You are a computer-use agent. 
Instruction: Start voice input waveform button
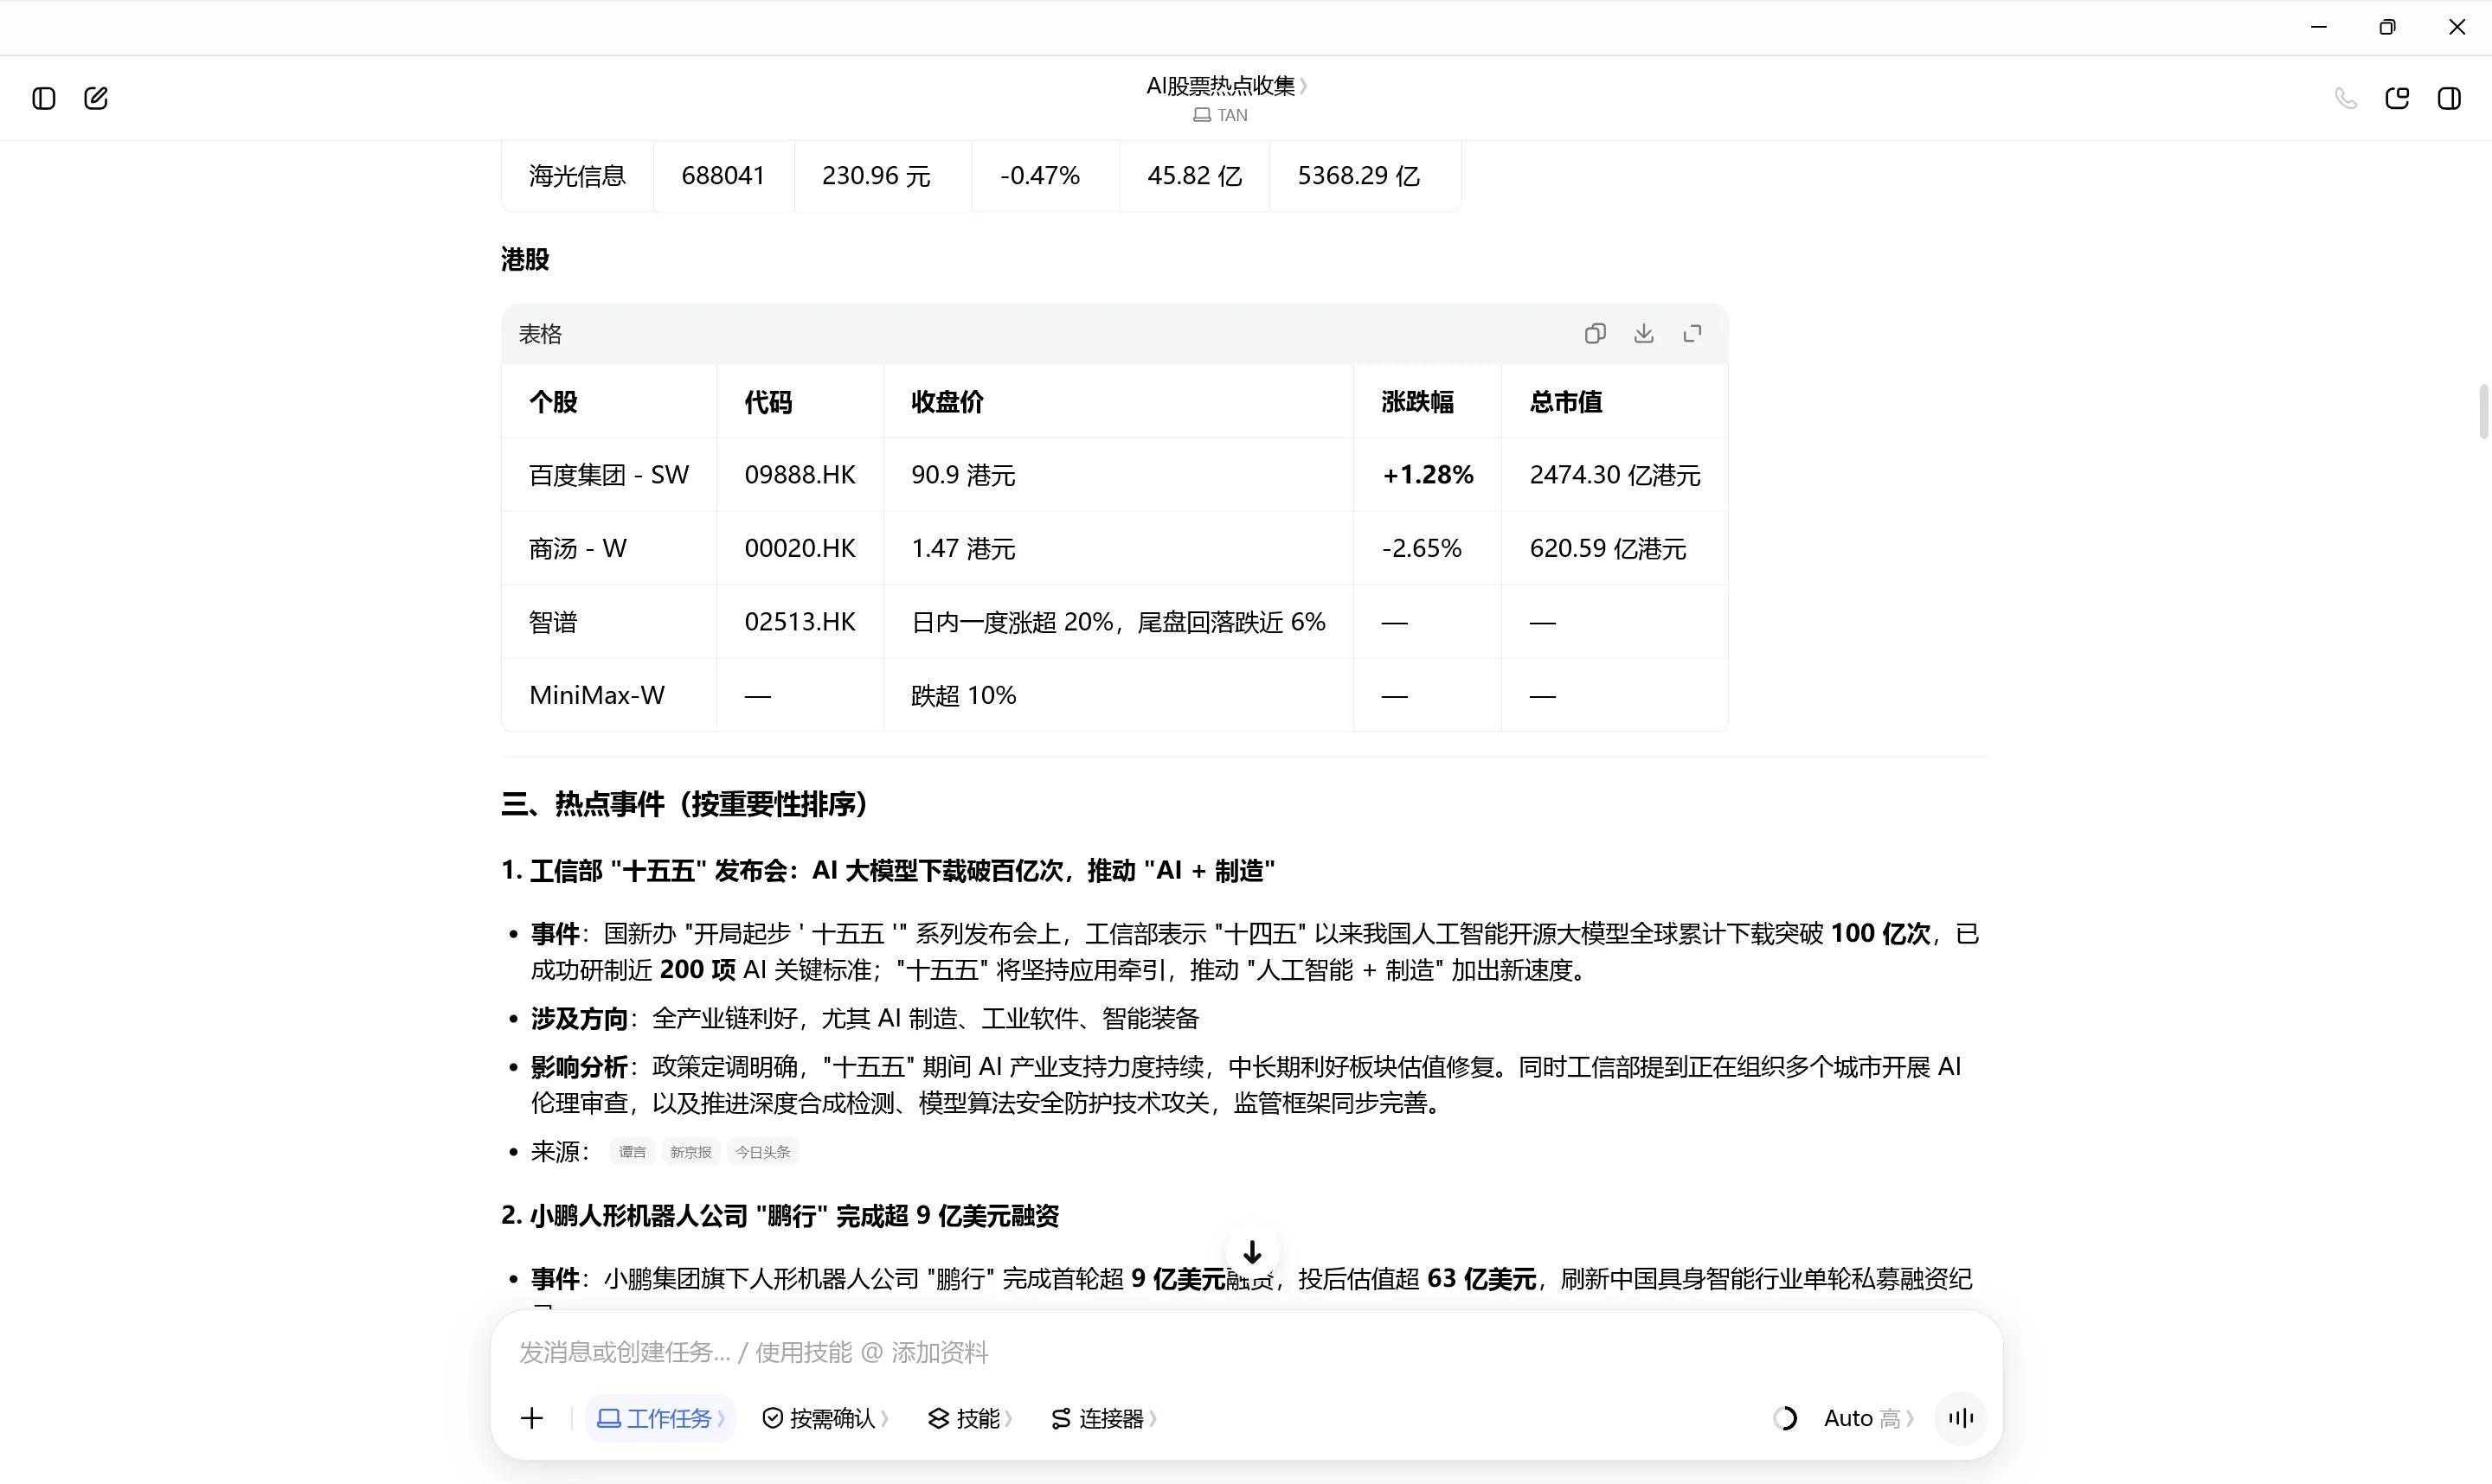1961,1418
